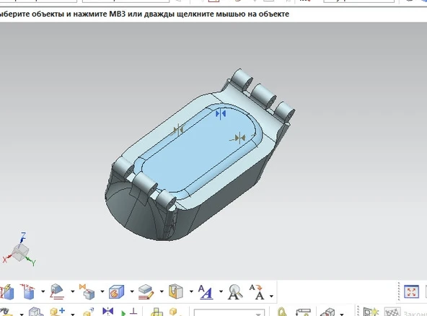Screen dimensions: 427x316
Task: Select the cube with signal waves icon
Action: (88, 312)
